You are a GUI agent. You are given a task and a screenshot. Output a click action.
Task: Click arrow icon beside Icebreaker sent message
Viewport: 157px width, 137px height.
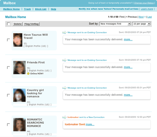[x=64, y=117]
